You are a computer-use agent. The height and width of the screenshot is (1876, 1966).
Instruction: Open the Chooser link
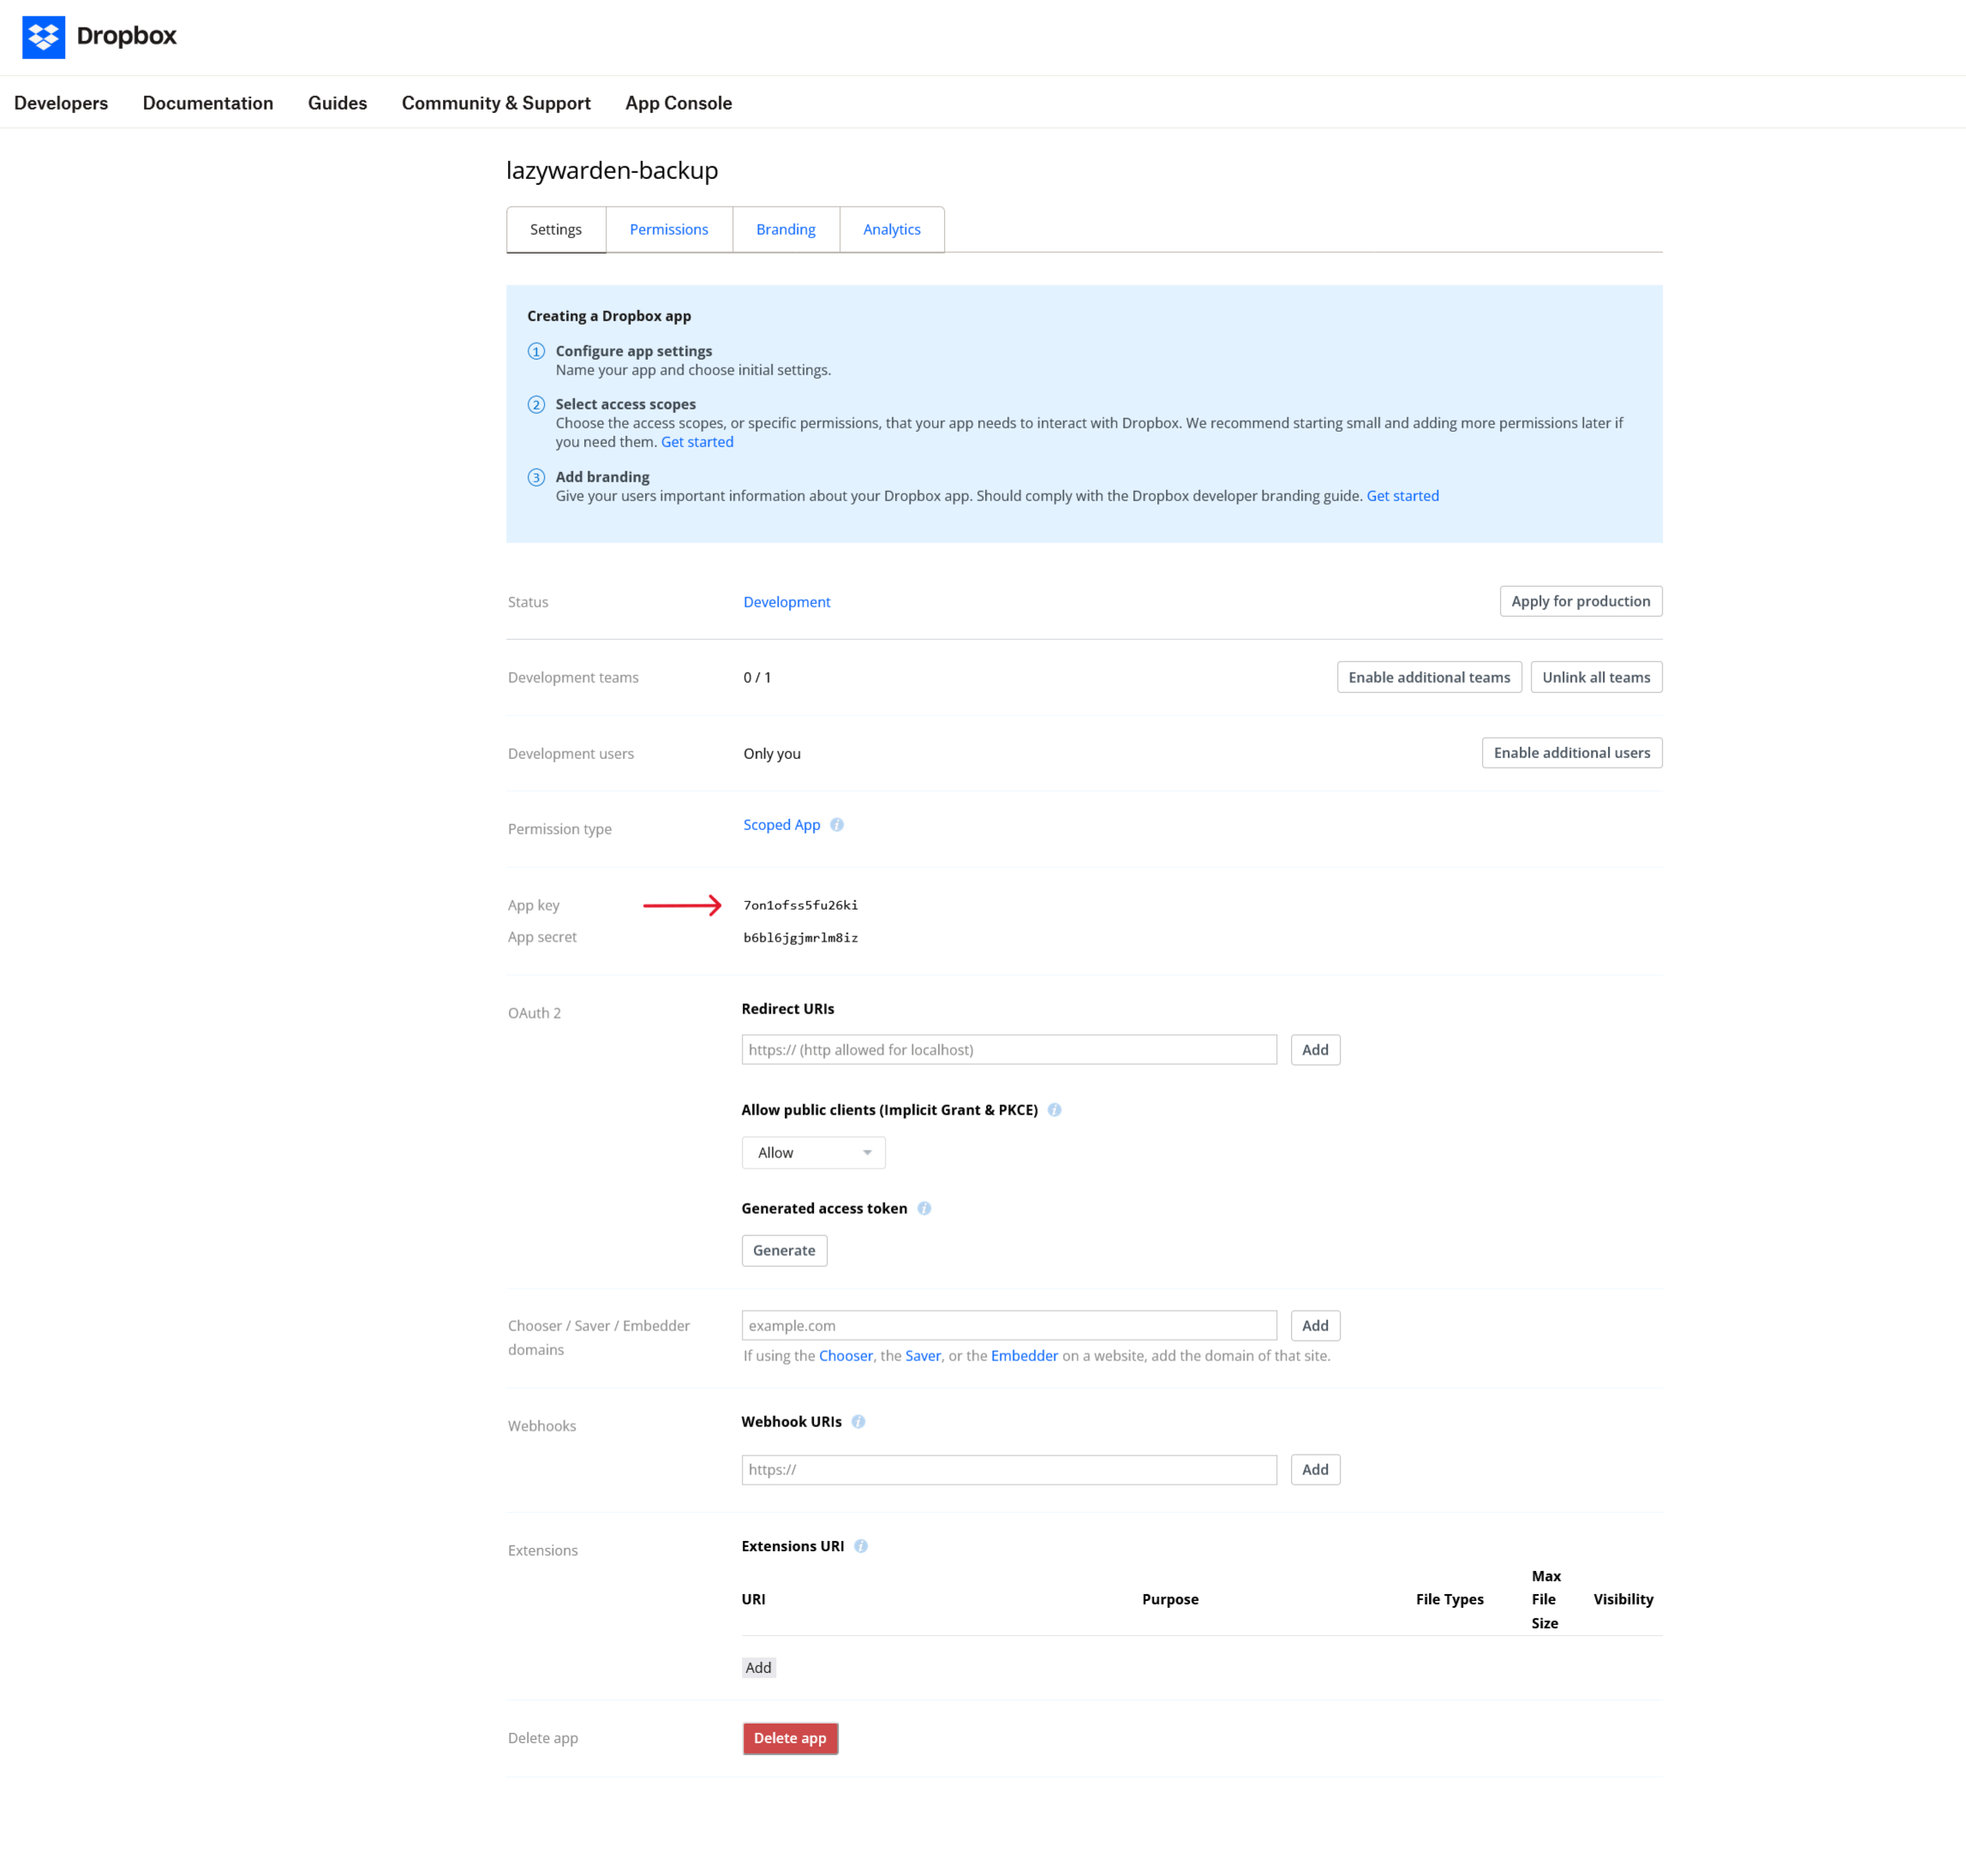click(x=845, y=1356)
